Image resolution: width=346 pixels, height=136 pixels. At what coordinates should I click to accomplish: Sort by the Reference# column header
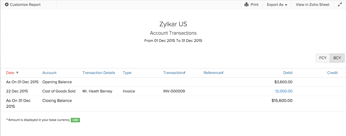coord(213,73)
